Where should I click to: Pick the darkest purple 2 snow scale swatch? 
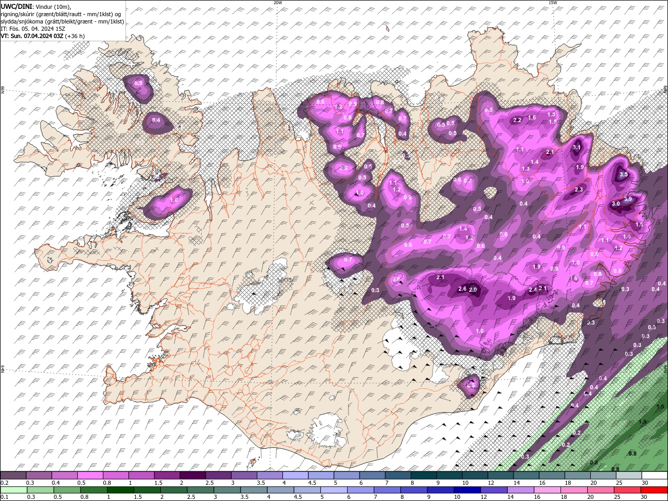193,475
